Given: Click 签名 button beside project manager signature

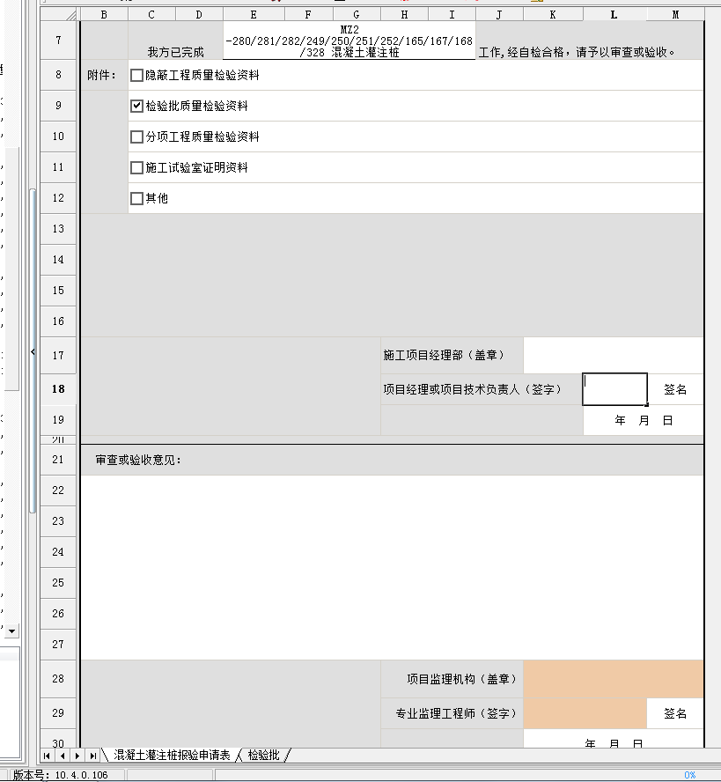Looking at the screenshot, I should point(675,389).
